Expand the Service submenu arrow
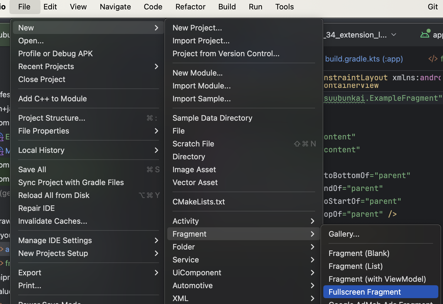Image resolution: width=443 pixels, height=304 pixels. (312, 260)
